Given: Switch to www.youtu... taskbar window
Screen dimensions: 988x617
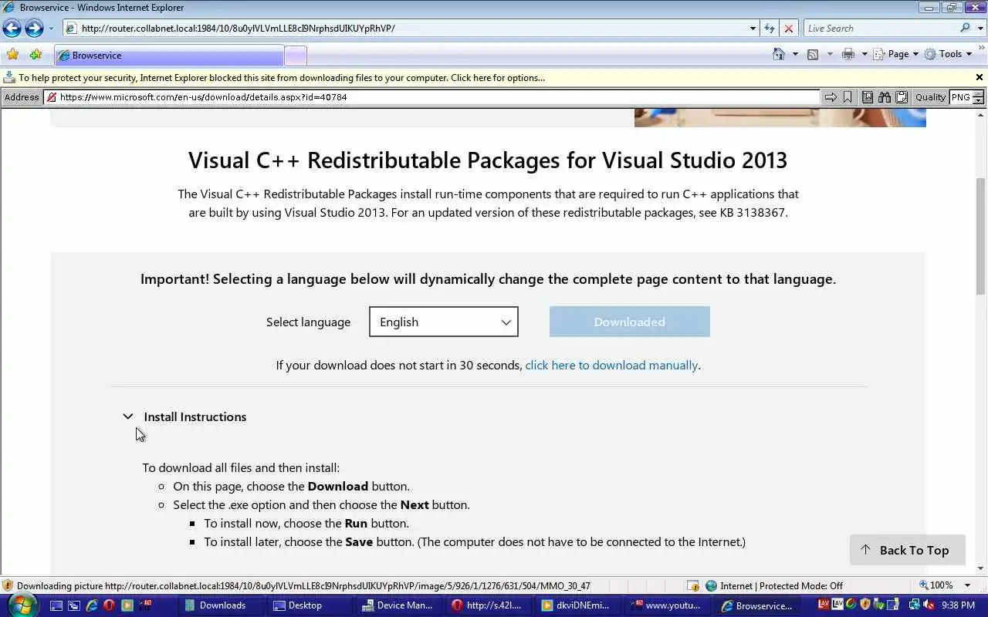Looking at the screenshot, I should (x=666, y=605).
